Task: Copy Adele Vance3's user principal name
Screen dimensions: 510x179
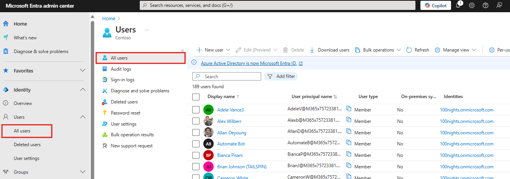Action: pyautogui.click(x=349, y=109)
